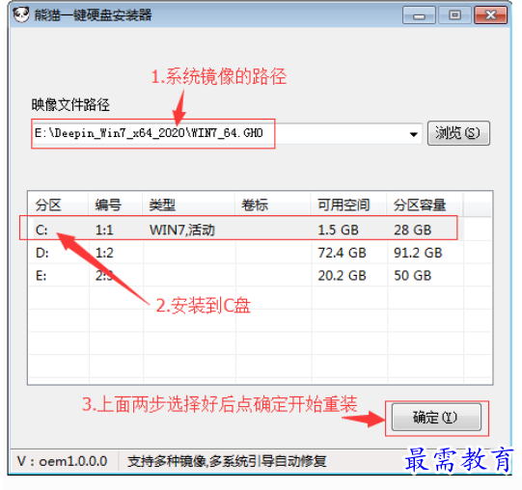Screen dimensions: 522x490
Task: Click the image file path input field
Action: (x=227, y=133)
